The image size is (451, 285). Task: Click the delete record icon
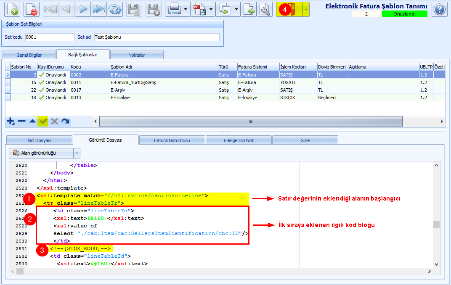[32, 9]
